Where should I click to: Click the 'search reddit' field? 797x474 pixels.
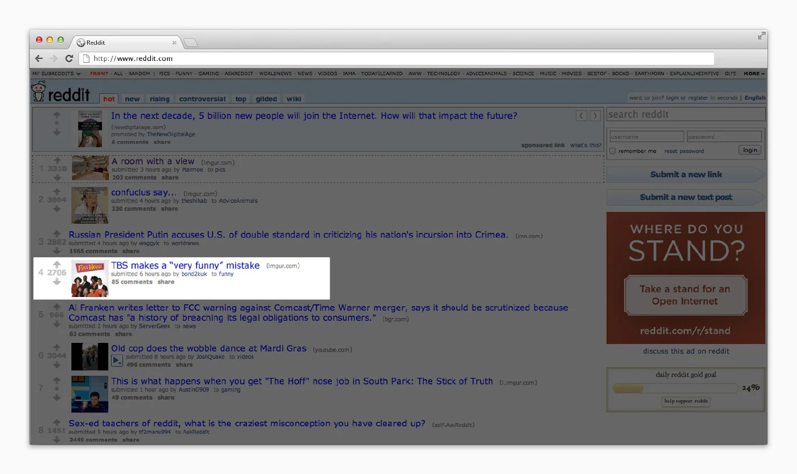point(686,114)
